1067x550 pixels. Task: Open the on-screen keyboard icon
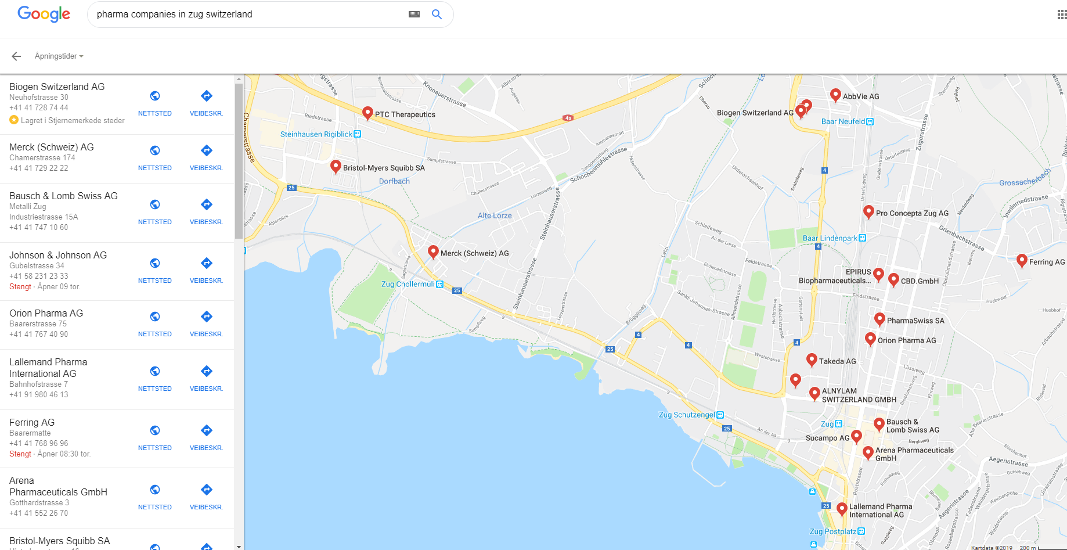click(x=414, y=15)
